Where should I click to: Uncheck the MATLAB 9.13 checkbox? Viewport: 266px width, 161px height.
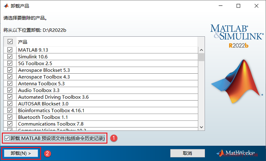(10, 50)
